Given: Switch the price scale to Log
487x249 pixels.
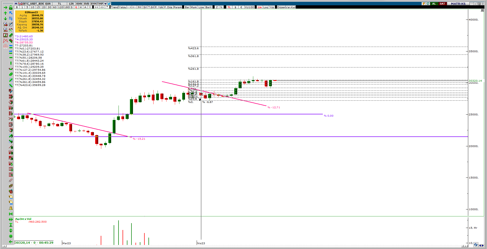Looking at the screenshot, I should (x=265, y=7).
